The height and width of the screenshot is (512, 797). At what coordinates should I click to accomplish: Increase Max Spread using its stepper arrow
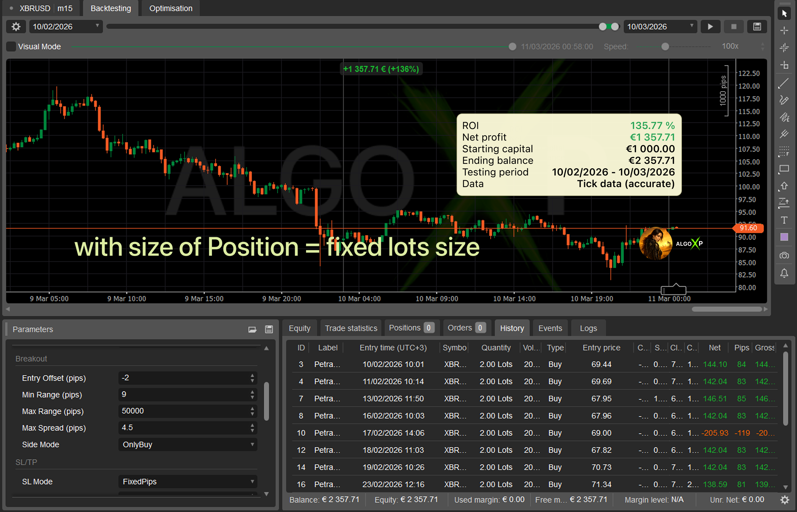253,426
